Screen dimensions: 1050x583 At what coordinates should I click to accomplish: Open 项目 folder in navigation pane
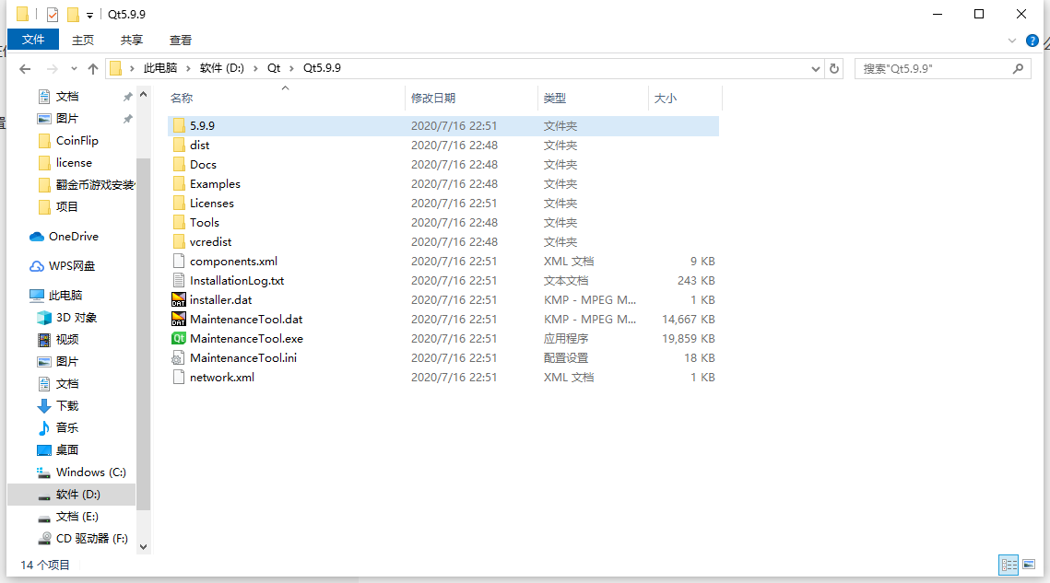[x=67, y=207]
